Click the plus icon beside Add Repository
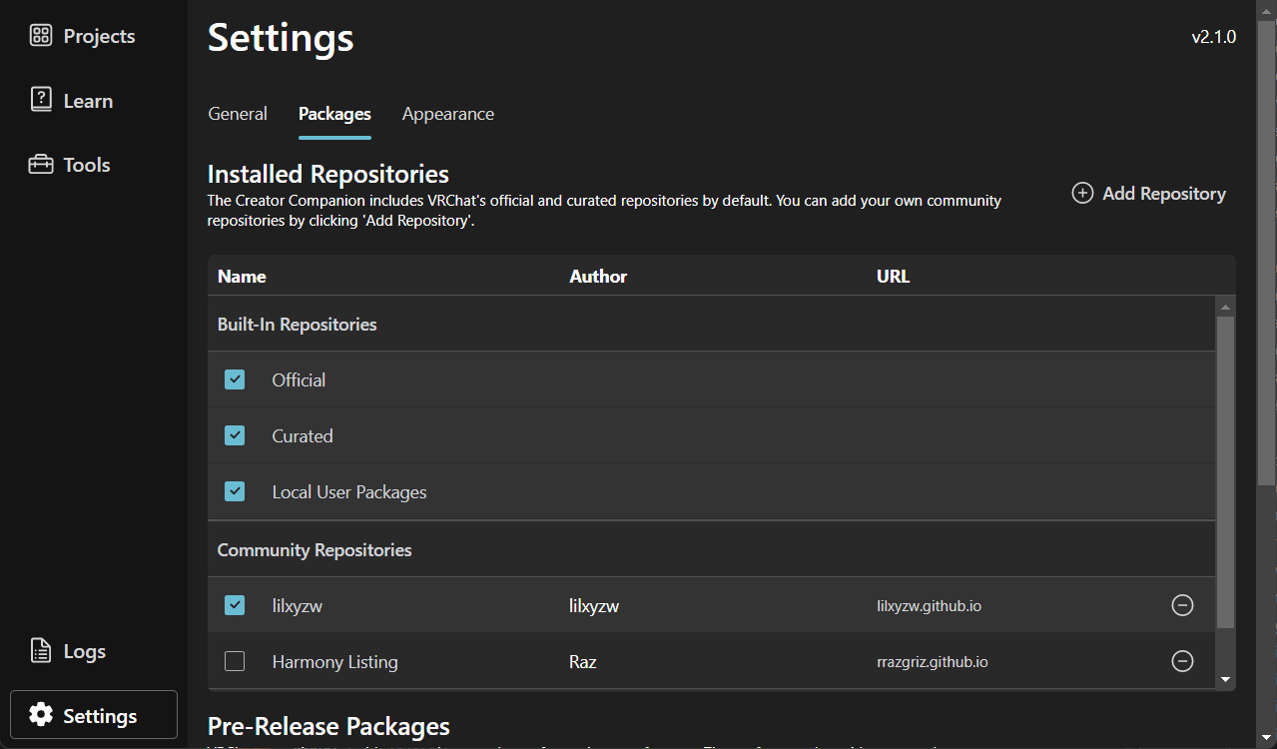This screenshot has width=1277, height=749. coord(1082,193)
